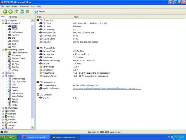Viewport: 186px width, 140px height.
Task: Select the System Drivers tree item
Action: point(18,59)
